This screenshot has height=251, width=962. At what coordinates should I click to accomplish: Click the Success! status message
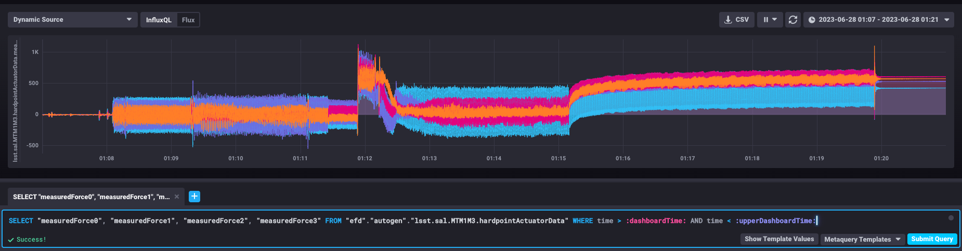coord(31,240)
